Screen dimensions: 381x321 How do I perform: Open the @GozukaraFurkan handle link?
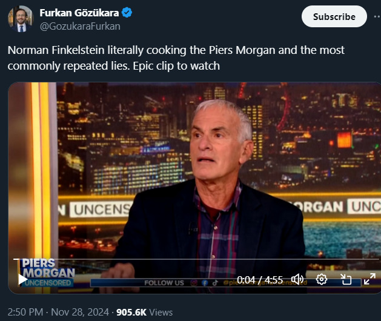(x=80, y=26)
